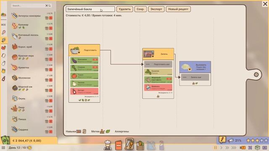
Task: Open the Запечь oven step dropdown arrow
Action: 153,56
